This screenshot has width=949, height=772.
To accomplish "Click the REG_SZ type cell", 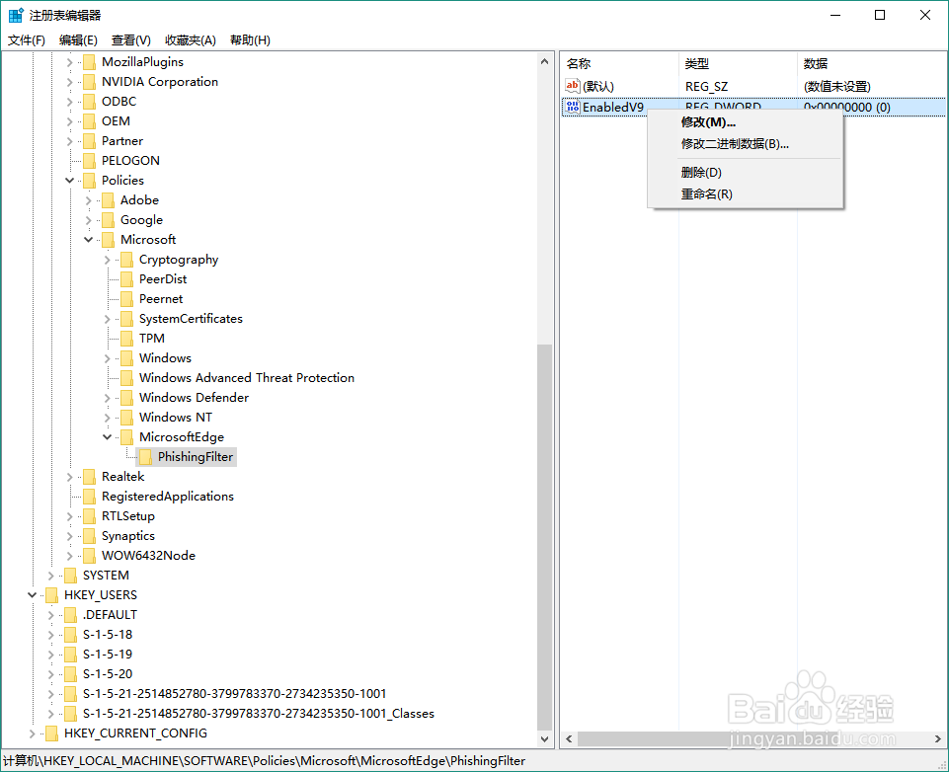I will coord(706,87).
